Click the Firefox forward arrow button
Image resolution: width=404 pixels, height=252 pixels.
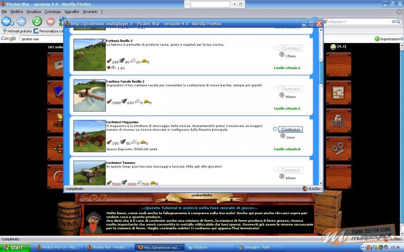(21, 21)
